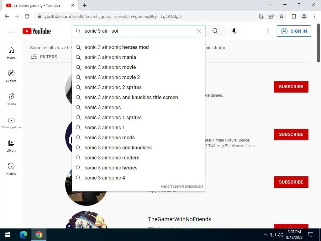
Task: Choose suggestion 'sonic 3 air sonic movie'
Action: coord(138,67)
